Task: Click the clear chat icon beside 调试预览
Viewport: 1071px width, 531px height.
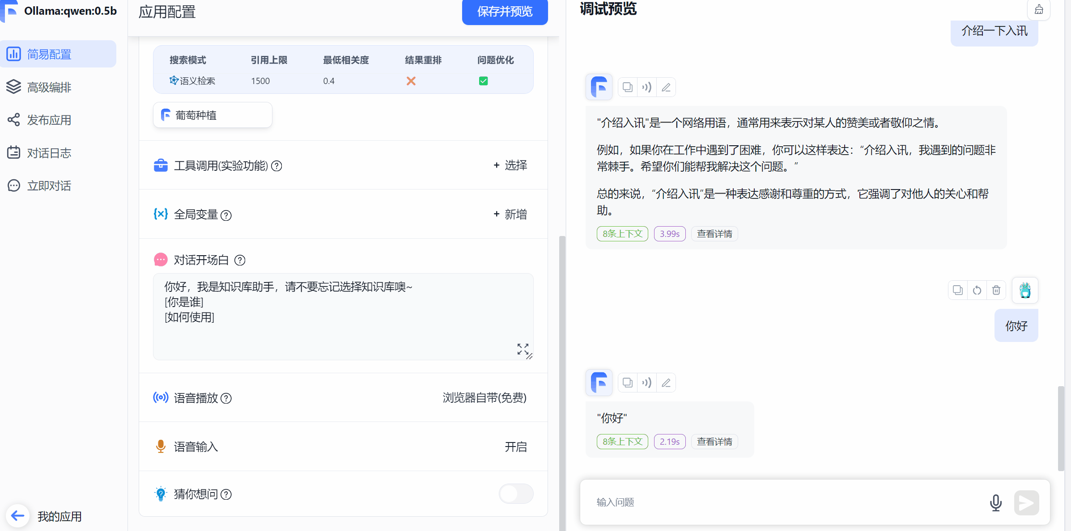Action: (1039, 9)
